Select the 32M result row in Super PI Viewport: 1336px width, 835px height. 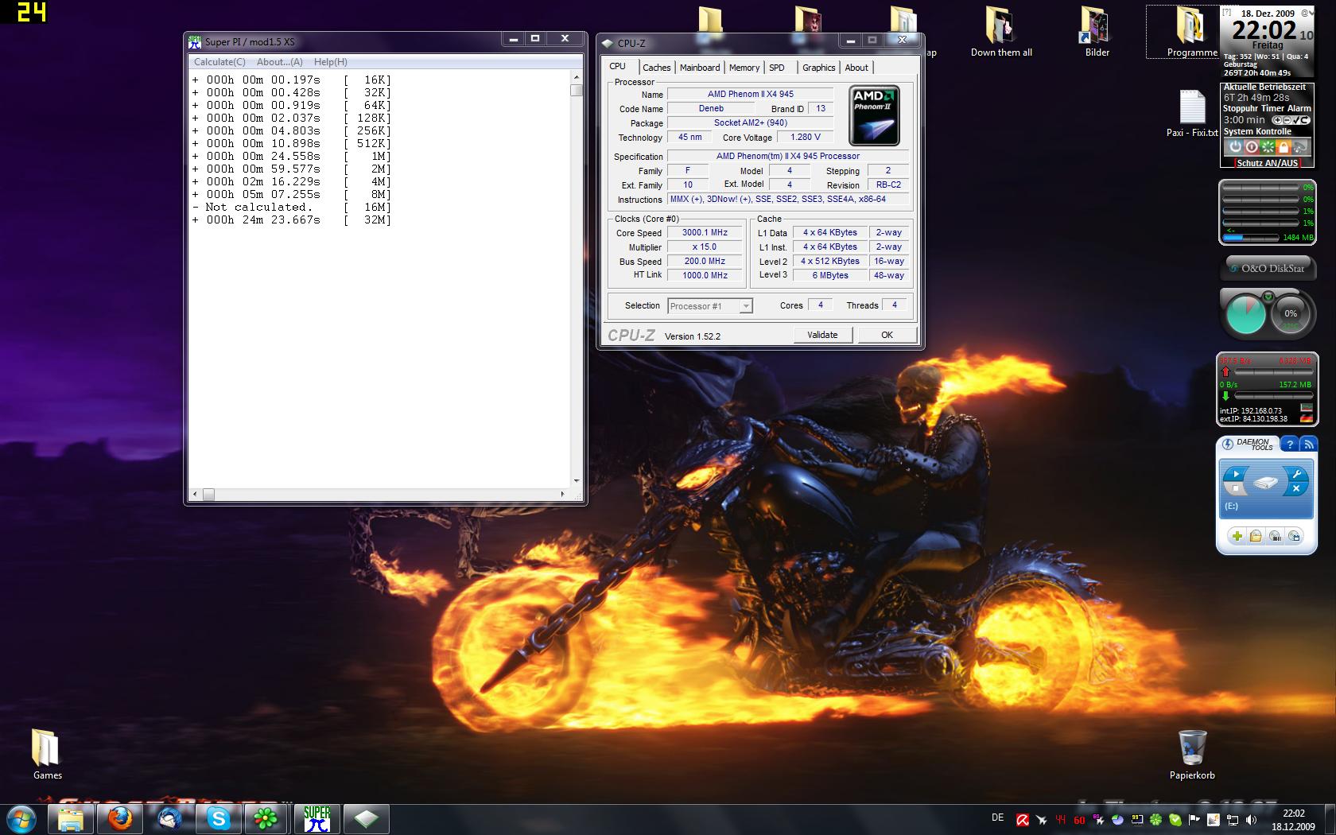point(292,220)
